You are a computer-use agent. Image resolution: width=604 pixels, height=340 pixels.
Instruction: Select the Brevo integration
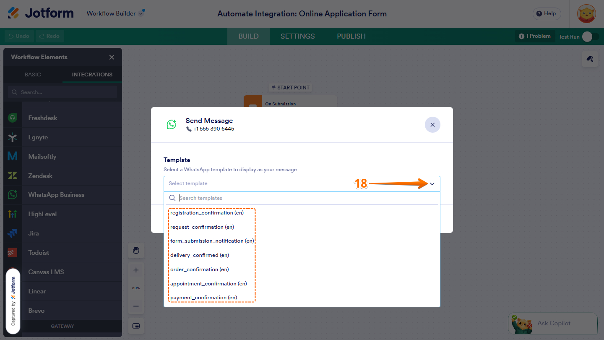[x=63, y=311]
